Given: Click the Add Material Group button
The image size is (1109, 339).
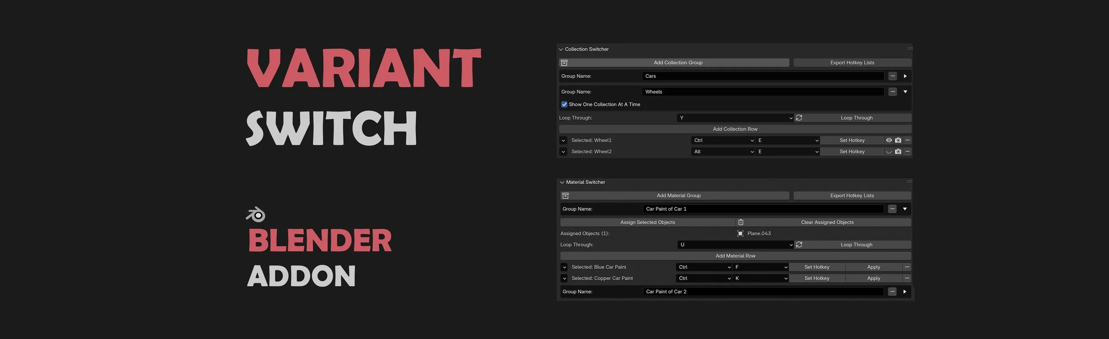Looking at the screenshot, I should [x=675, y=196].
